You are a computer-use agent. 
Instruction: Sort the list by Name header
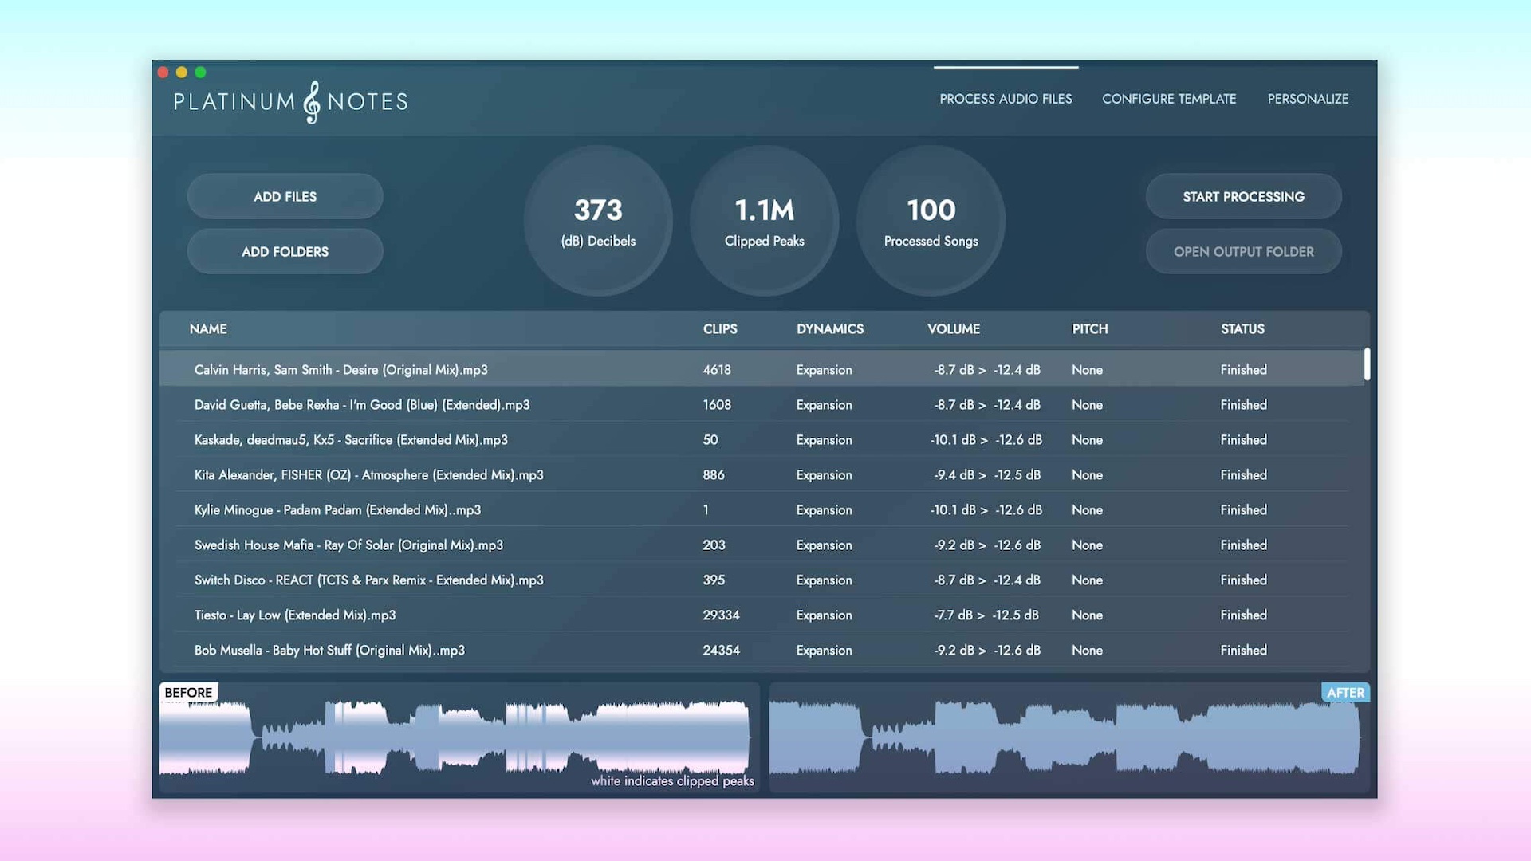(208, 328)
